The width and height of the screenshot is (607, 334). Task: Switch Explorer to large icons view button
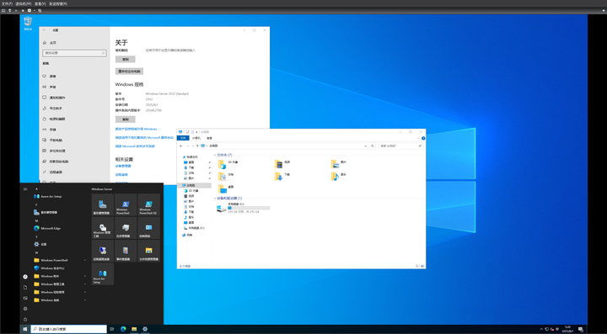(422, 266)
